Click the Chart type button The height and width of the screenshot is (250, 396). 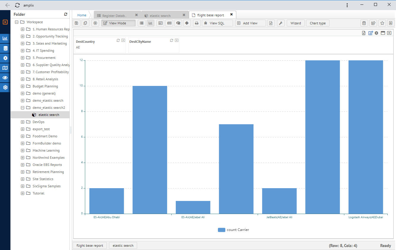tap(318, 23)
